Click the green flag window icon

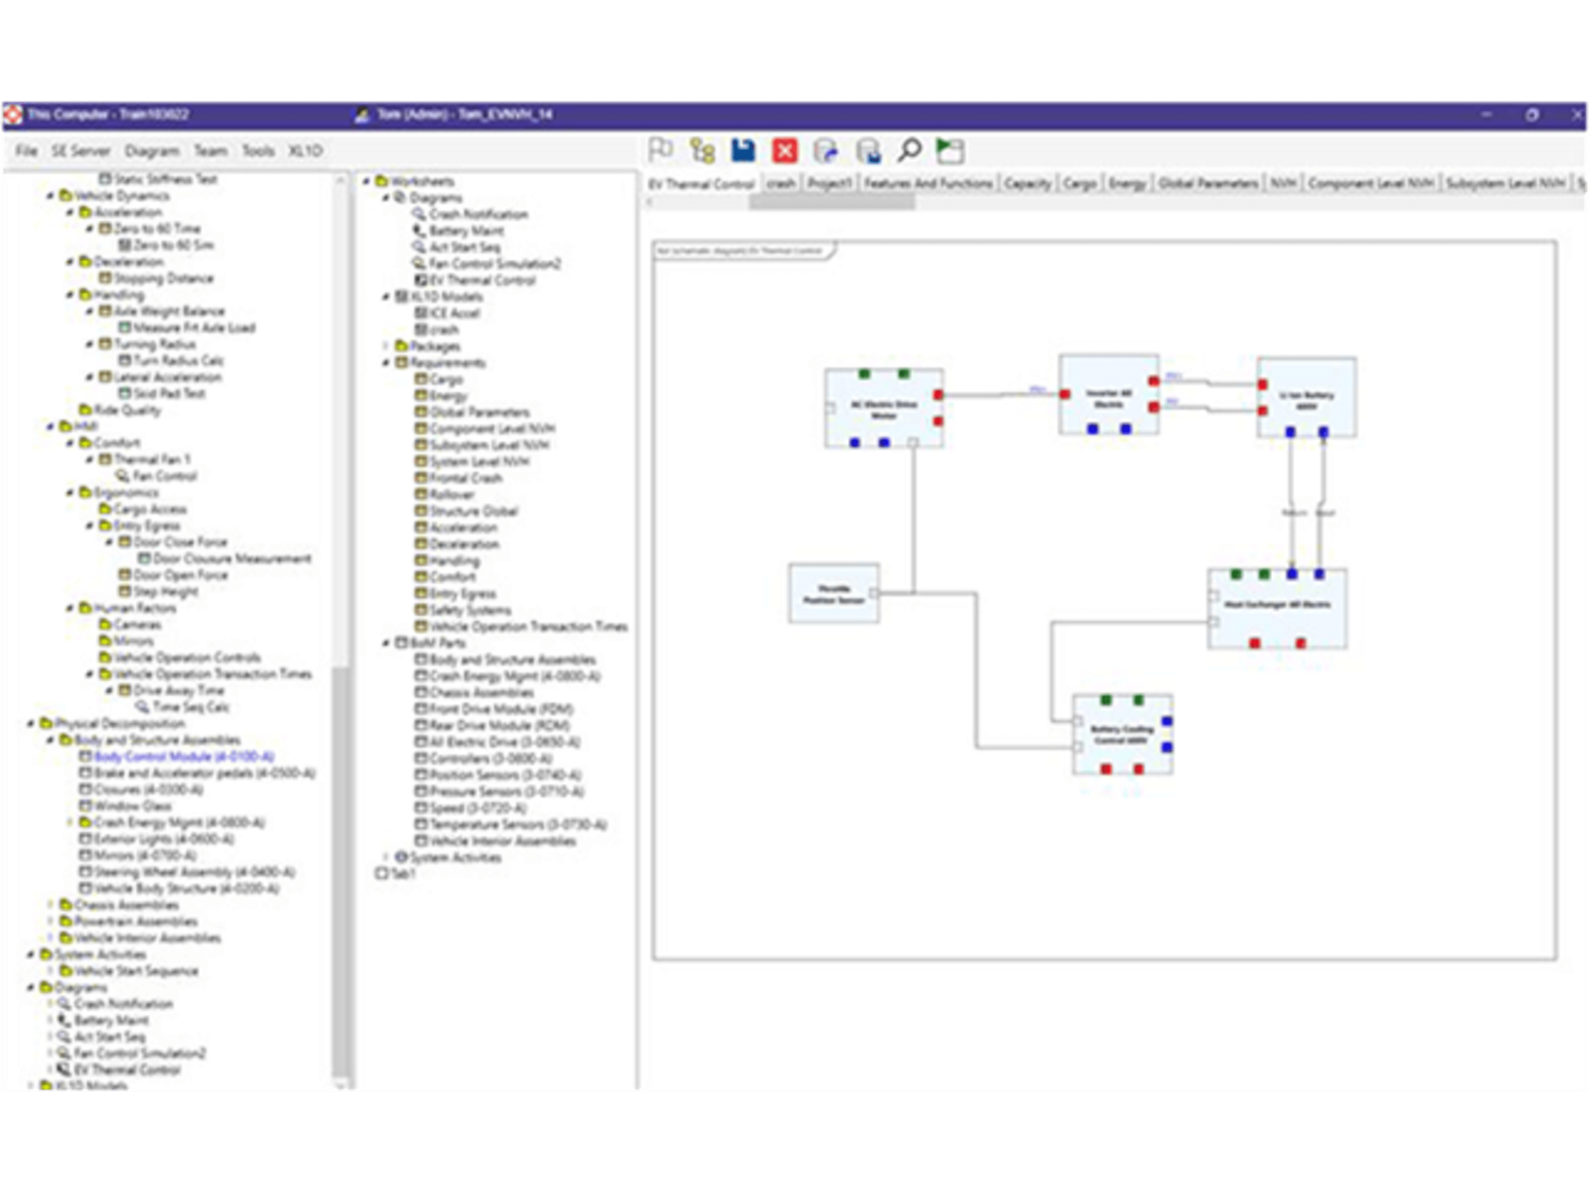click(x=950, y=151)
